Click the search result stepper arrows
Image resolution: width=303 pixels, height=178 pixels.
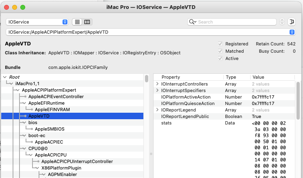[282, 22]
